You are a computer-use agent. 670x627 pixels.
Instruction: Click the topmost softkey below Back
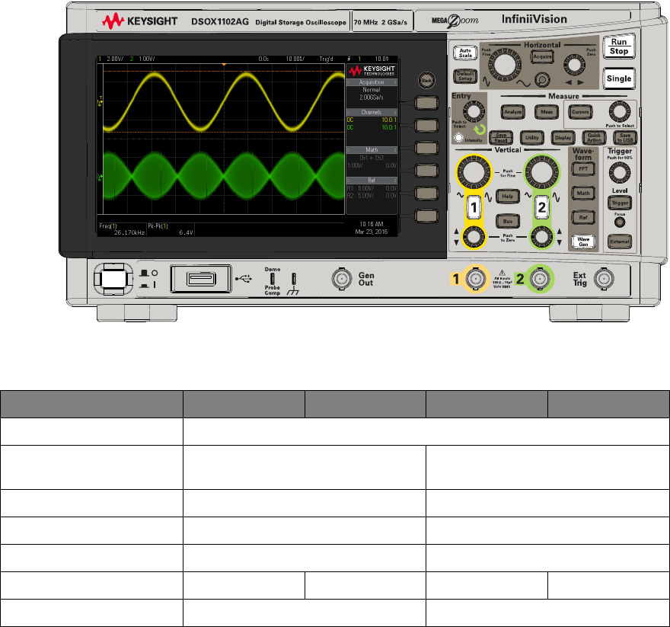point(426,103)
